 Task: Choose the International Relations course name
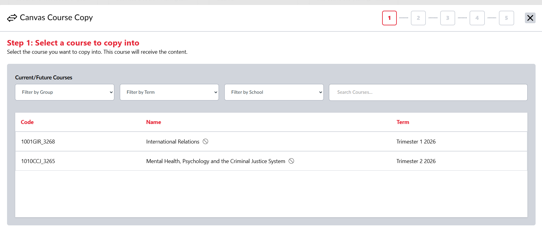pyautogui.click(x=172, y=142)
